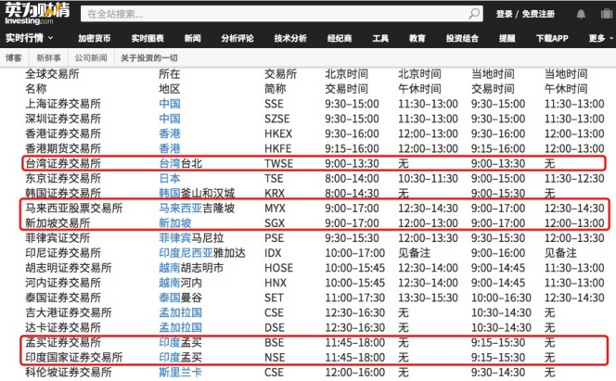This screenshot has height=381, width=616.
Task: Select the NSE abbreviation cell
Action: (275, 357)
